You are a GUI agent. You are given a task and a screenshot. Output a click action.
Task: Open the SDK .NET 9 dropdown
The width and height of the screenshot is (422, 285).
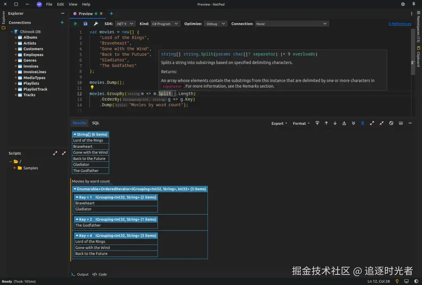click(x=125, y=24)
